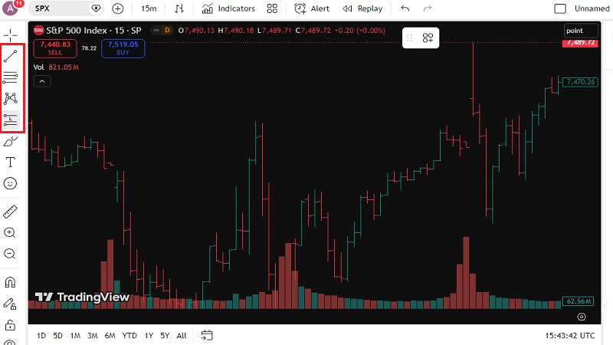This screenshot has width=613, height=345.
Task: Open user profile avatar menu
Action: pos(11,8)
